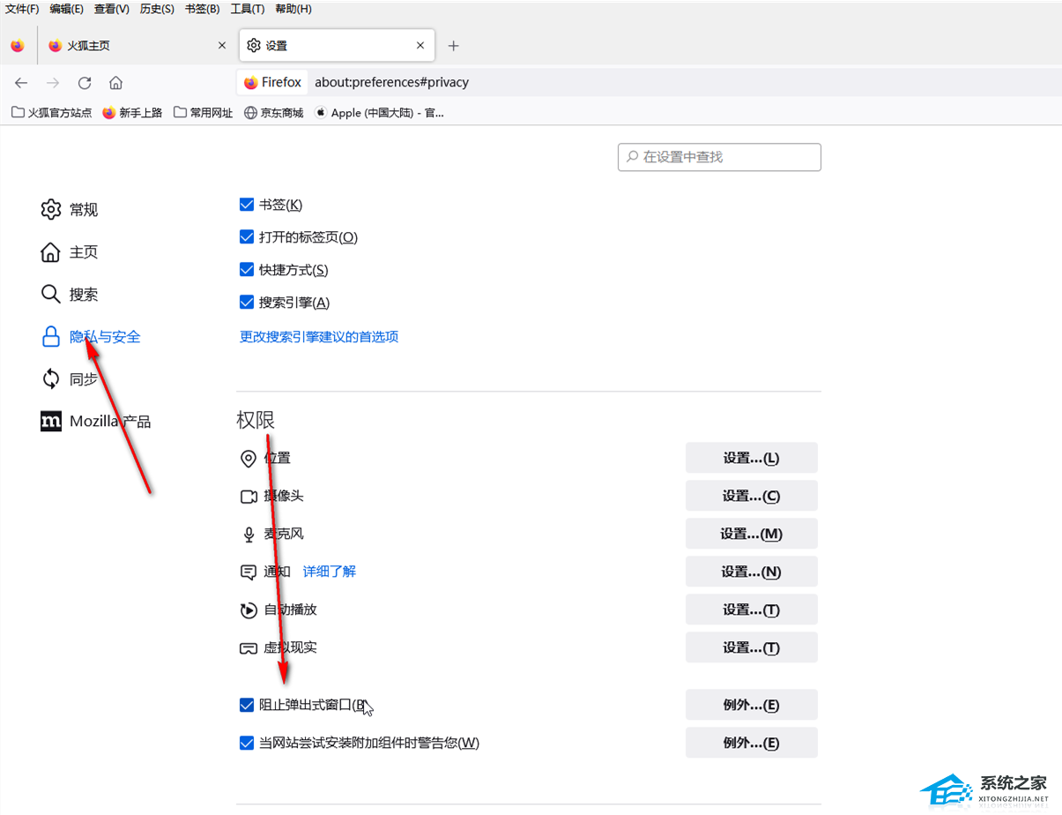Go back with the back arrow
This screenshot has height=815, width=1062.
coord(21,83)
